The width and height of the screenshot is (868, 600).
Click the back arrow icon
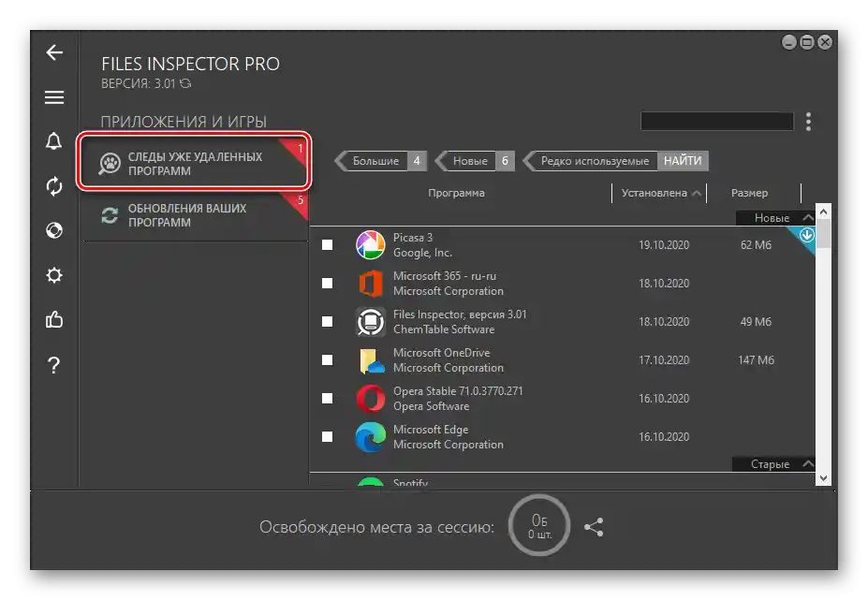tap(54, 52)
